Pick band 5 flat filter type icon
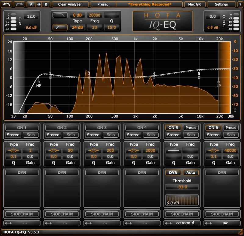The width and height of the screenshot is (244, 236). click(x=174, y=150)
